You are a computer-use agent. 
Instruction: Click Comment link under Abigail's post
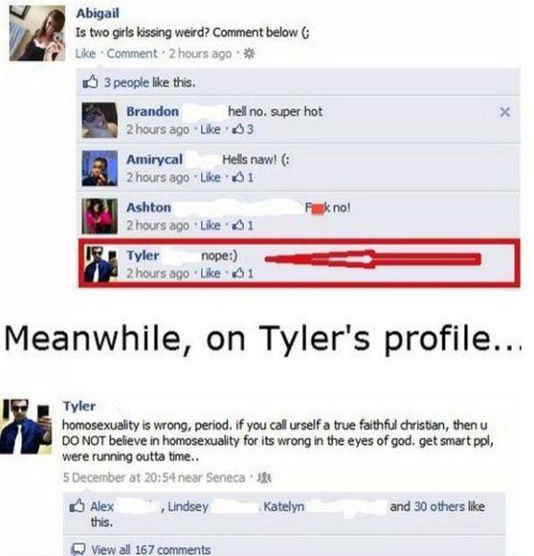[x=132, y=54]
